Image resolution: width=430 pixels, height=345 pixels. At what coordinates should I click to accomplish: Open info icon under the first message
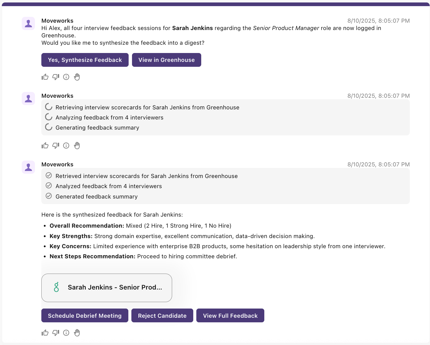click(x=66, y=77)
